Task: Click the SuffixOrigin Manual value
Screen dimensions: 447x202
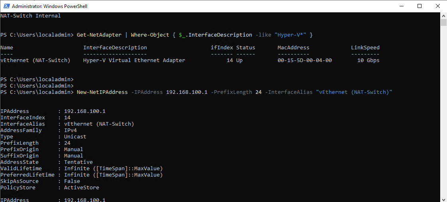Action: pos(74,155)
